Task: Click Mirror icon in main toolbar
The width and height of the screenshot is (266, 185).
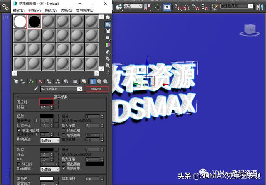Action: [259, 7]
